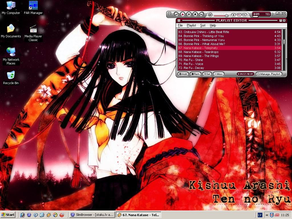Select track 71 Rie Fu - Voice
Screen dimensions: 292x219
tap(230, 64)
